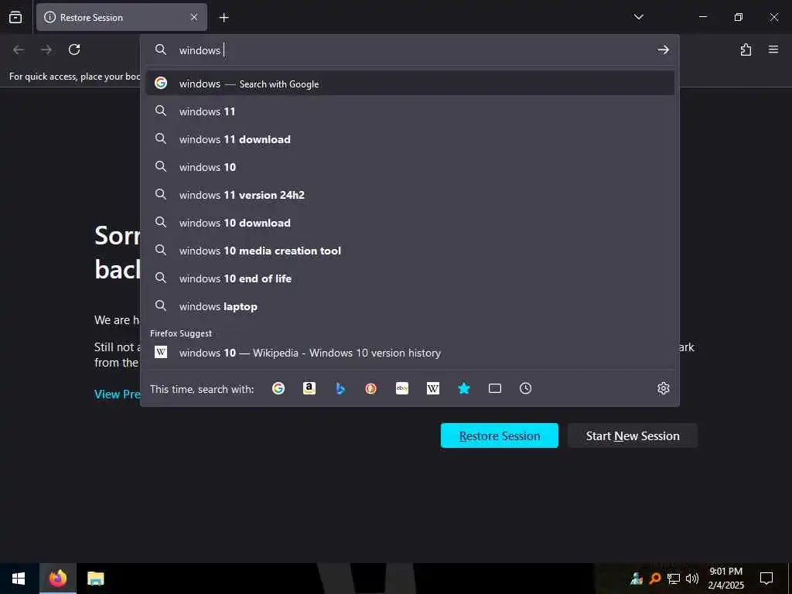Select 'windows 10 download' suggestion
Viewport: 792px width, 594px height.
coord(410,222)
